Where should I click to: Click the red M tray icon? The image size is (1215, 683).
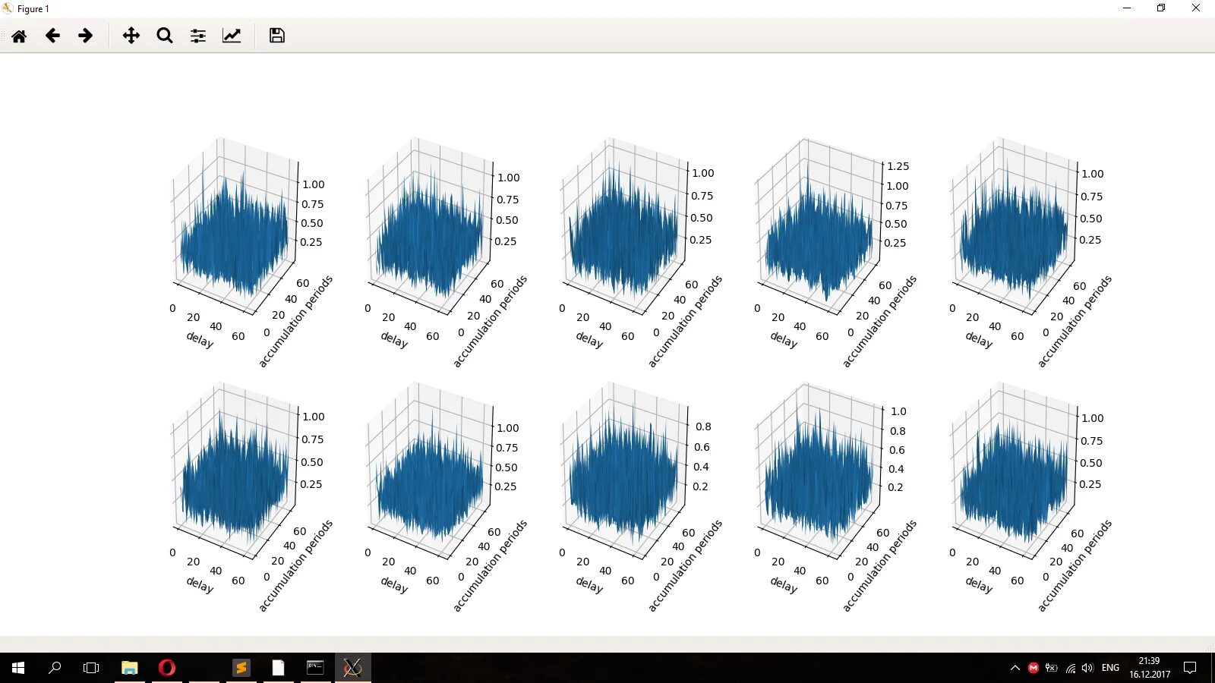[x=1033, y=668]
